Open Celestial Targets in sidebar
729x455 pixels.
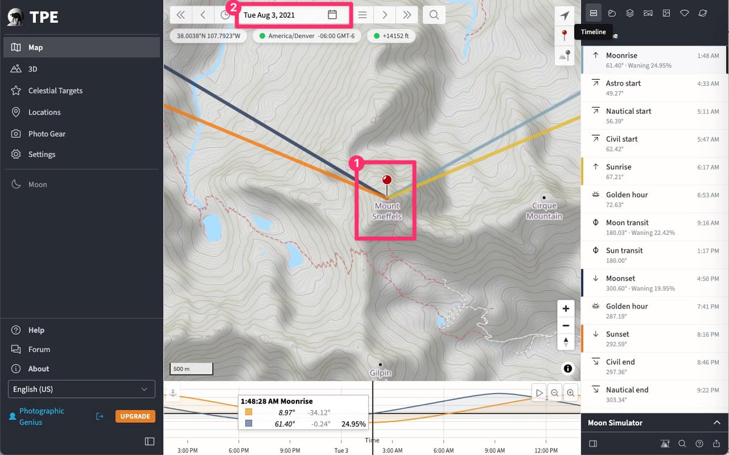tap(81, 91)
